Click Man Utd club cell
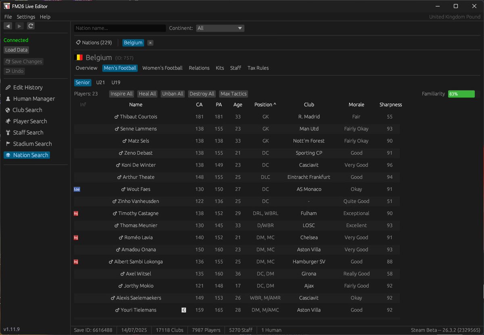 pyautogui.click(x=309, y=129)
